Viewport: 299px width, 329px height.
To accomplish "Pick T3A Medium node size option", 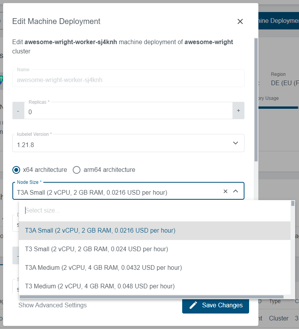I will point(103,268).
